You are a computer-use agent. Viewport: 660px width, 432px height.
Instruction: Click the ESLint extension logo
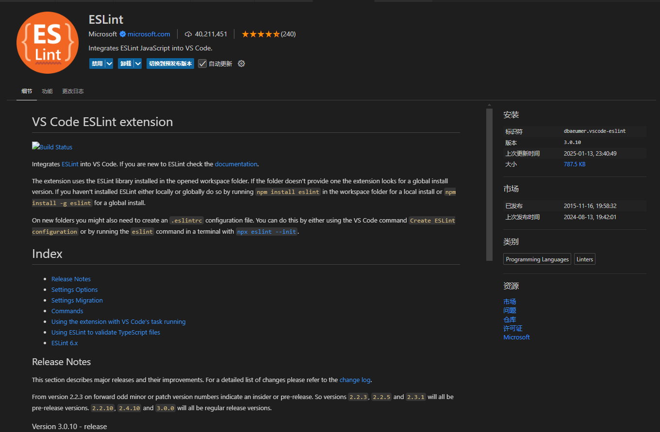(48, 43)
